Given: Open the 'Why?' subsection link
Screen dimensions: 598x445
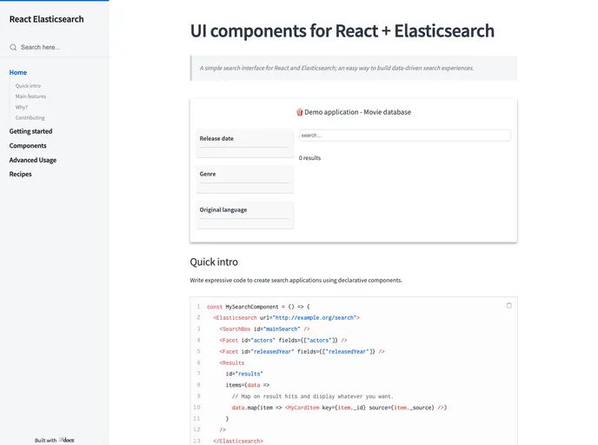Looking at the screenshot, I should coord(22,107).
